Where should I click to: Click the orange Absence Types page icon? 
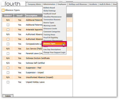pyautogui.click(x=3, y=10)
